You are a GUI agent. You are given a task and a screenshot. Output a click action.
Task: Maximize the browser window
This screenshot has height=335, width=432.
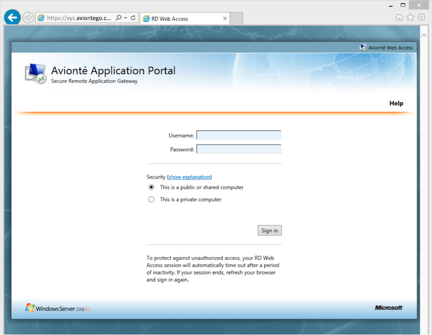(403, 5)
